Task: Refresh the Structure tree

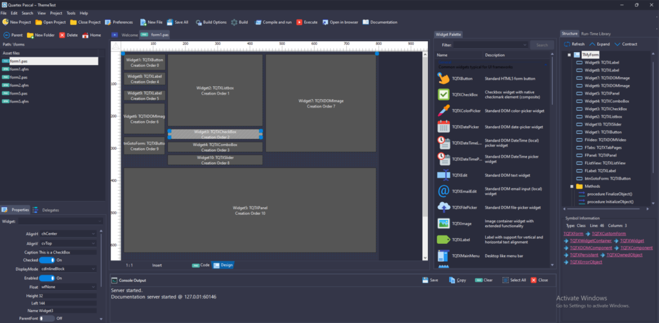Action: coord(574,44)
